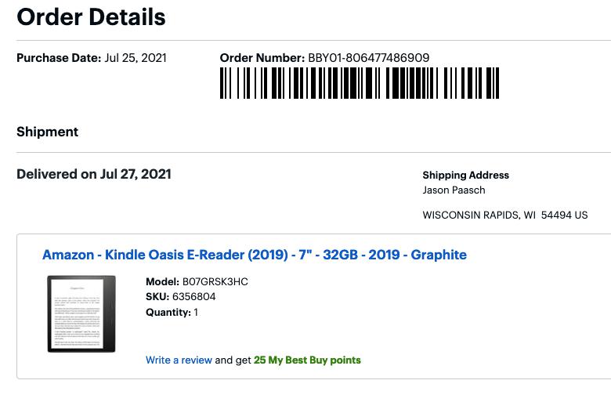
Task: Click the order number BBY01-806477486909
Action: pos(368,58)
